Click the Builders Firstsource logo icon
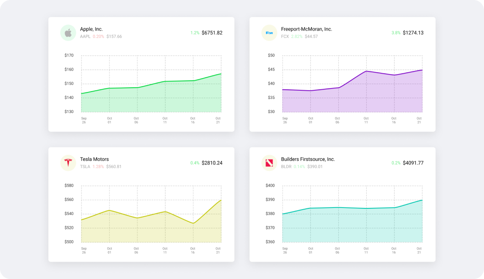The image size is (484, 279). point(269,163)
